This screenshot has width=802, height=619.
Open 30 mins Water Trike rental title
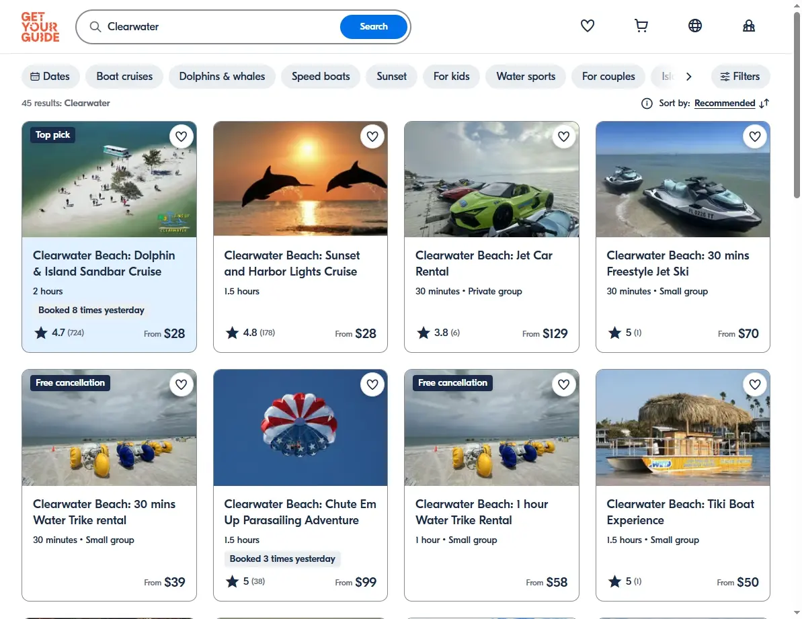(104, 511)
